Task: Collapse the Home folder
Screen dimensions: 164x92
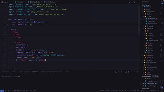Action: coord(149,16)
